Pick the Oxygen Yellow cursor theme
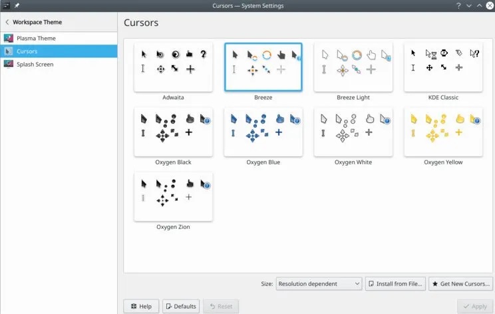The height and width of the screenshot is (314, 495). point(443,132)
